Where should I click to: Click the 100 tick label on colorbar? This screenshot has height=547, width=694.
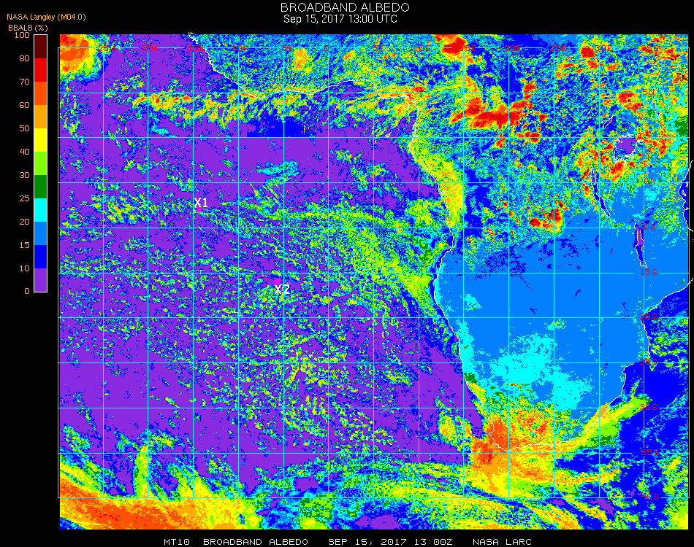(22, 35)
